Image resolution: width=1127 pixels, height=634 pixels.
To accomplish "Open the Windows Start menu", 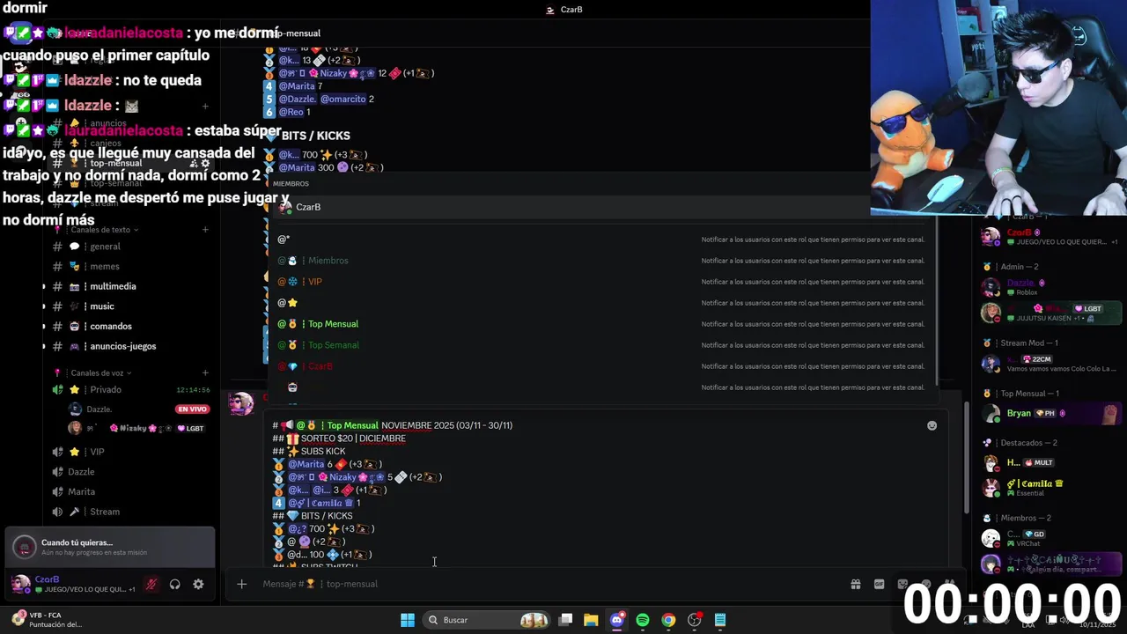I will (x=408, y=620).
